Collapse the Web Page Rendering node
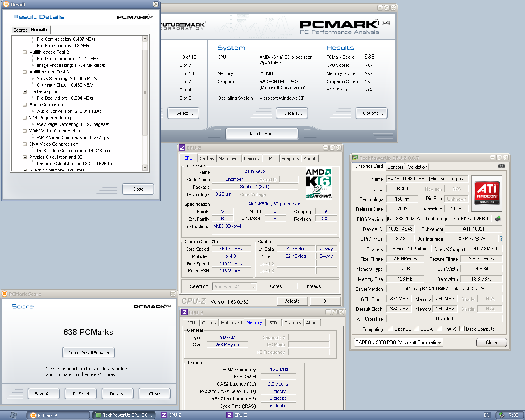This screenshot has width=525, height=420. pos(25,118)
